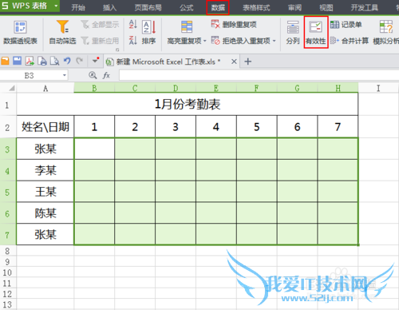
Task: Save the workbook with the floppy icon
Action: [18, 62]
